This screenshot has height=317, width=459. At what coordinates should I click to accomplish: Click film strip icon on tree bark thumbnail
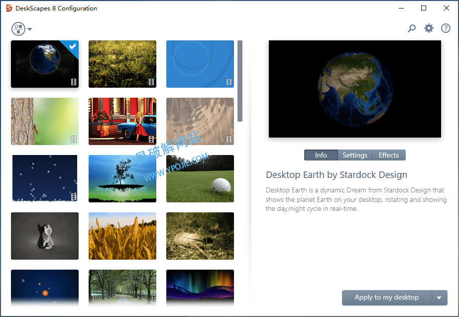click(74, 140)
